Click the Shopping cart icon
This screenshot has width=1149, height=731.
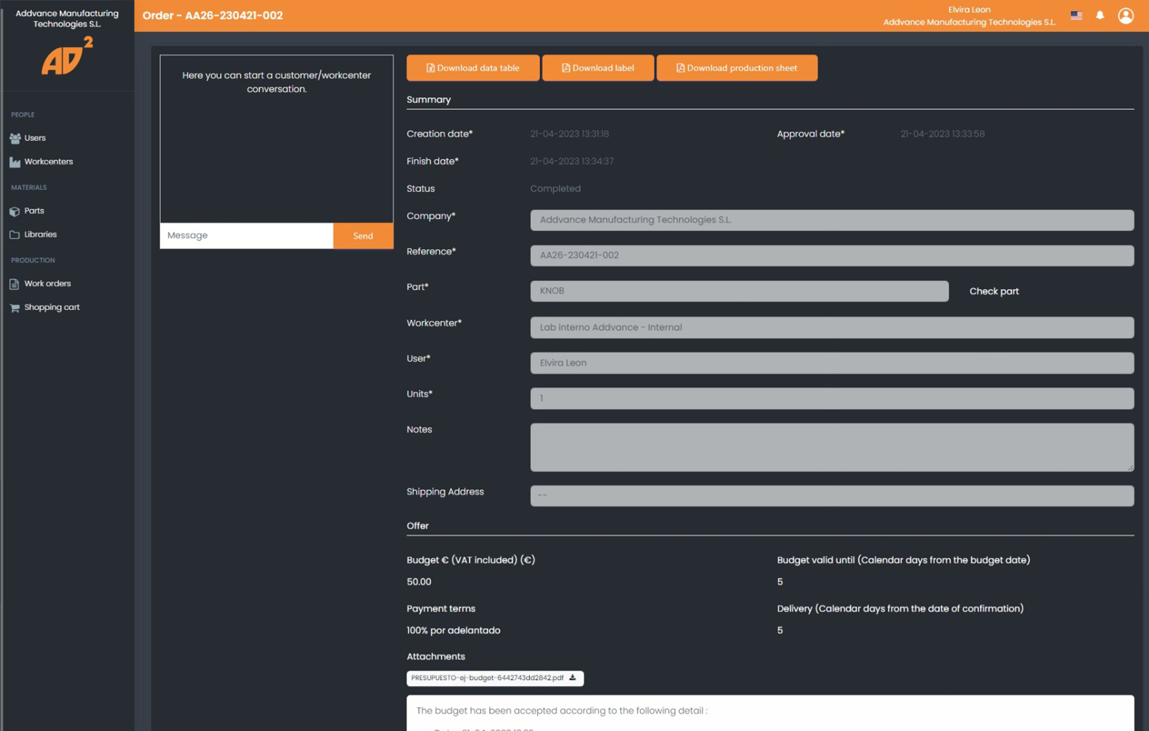tap(15, 308)
